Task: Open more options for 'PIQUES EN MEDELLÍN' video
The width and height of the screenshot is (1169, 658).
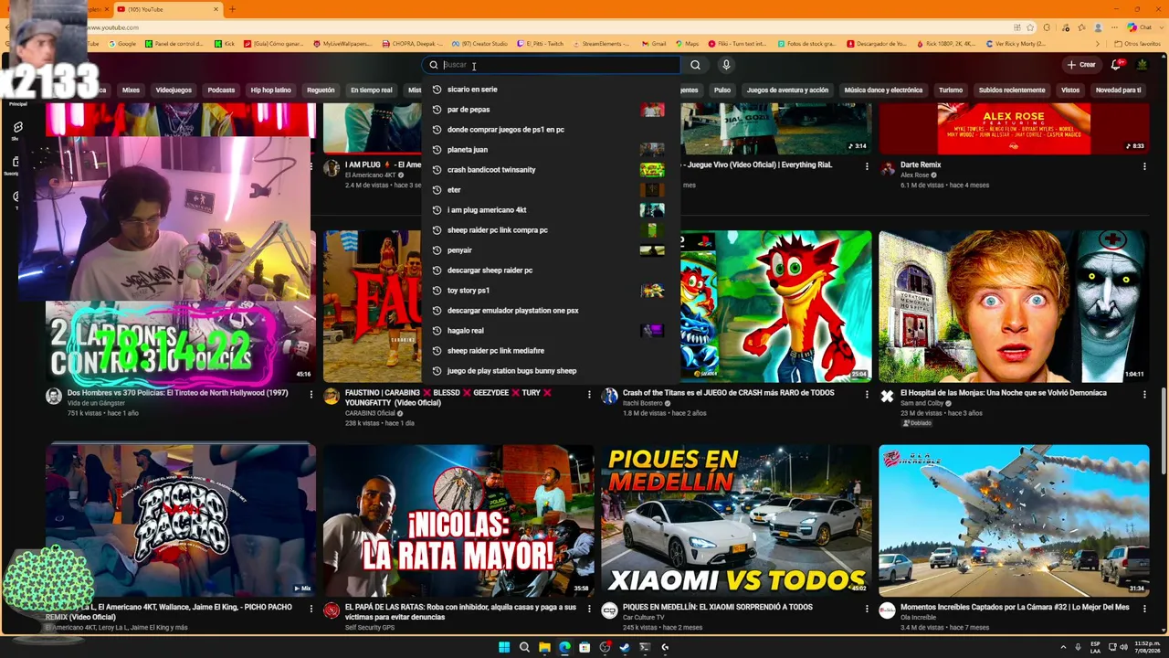Action: tap(867, 609)
